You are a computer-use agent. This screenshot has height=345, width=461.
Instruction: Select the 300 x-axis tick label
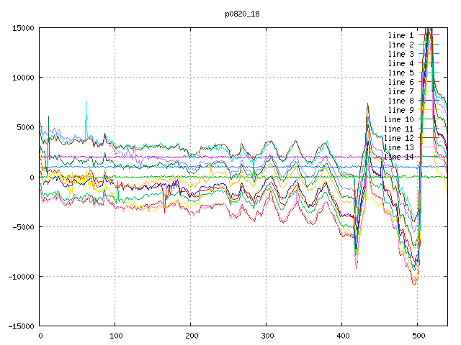pos(267,336)
